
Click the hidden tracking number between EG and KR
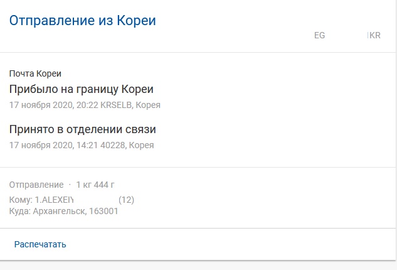pos(346,36)
